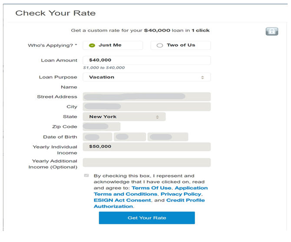
Task: Click the Yearly Individual Income field
Action: click(146, 147)
